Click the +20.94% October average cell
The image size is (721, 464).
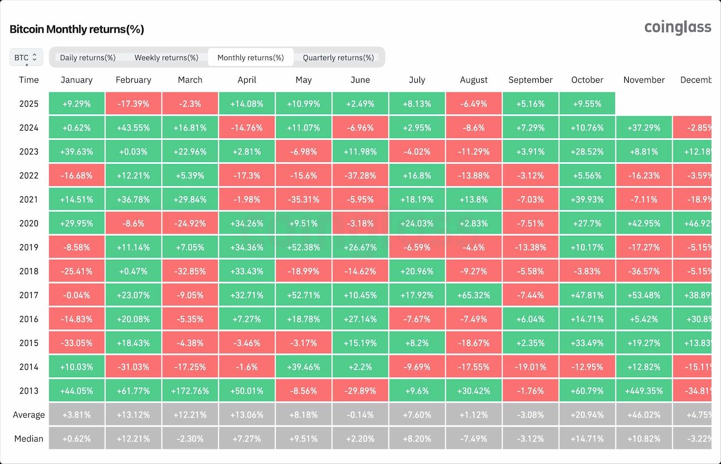point(587,414)
